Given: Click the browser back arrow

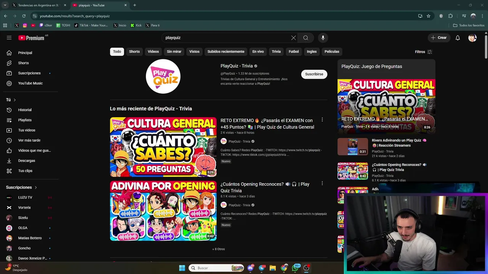Looking at the screenshot, I should (x=5, y=16).
